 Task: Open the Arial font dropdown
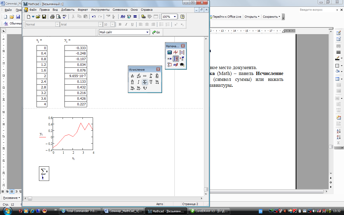pos(101,24)
